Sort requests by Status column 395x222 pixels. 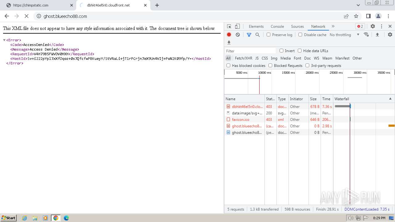(x=270, y=99)
